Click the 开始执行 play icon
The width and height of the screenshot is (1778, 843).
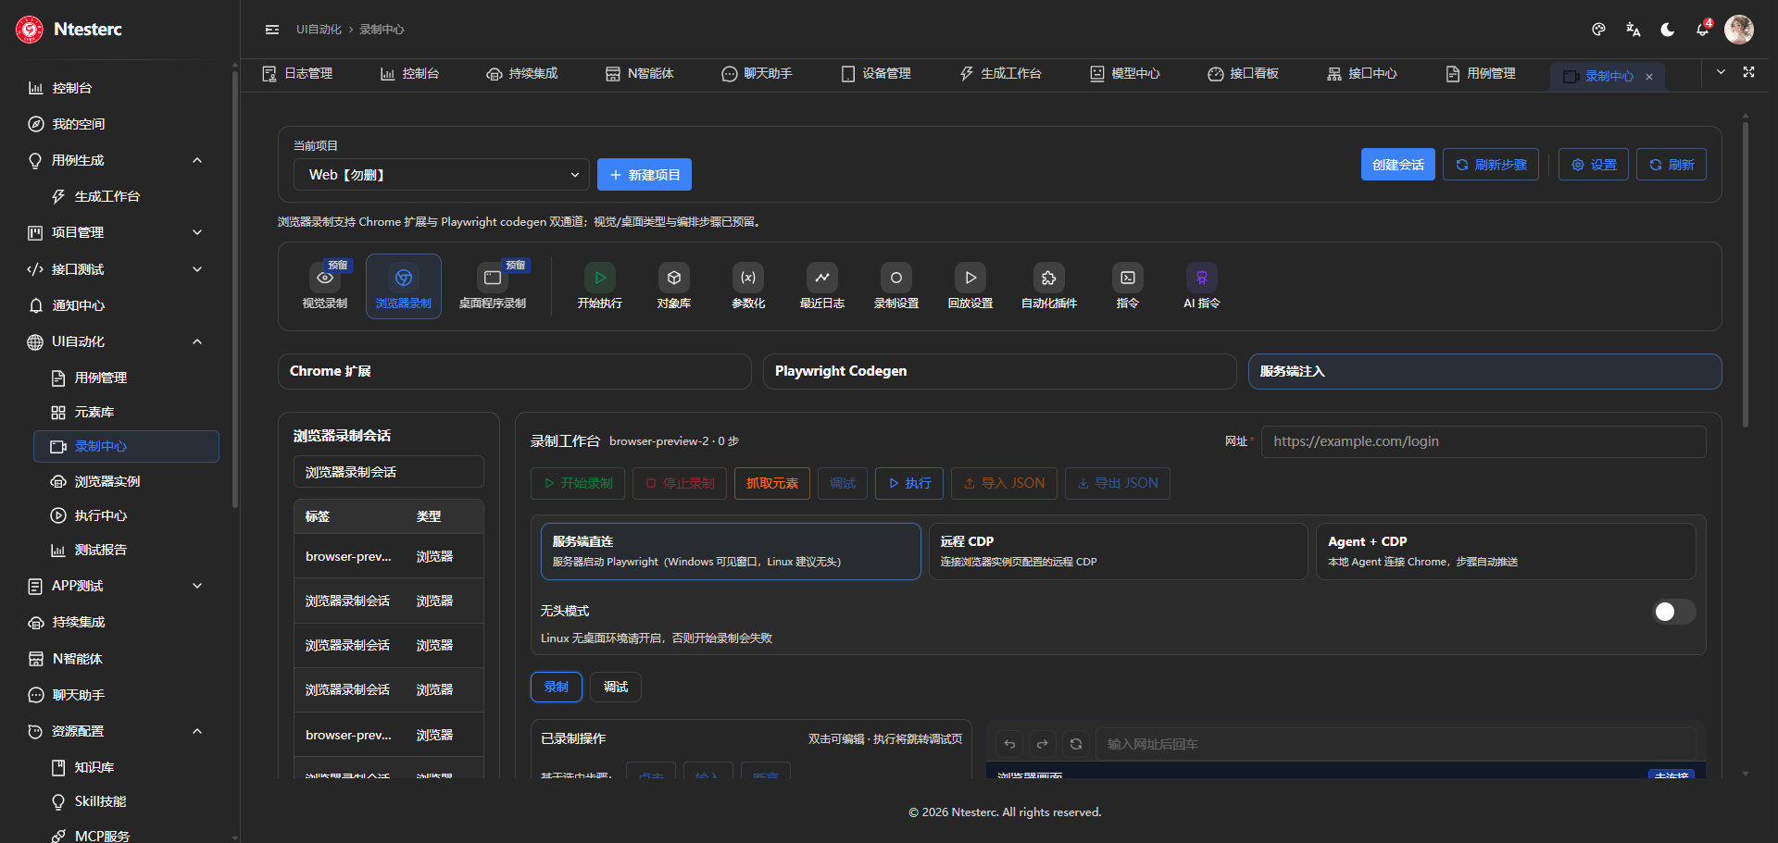click(600, 278)
